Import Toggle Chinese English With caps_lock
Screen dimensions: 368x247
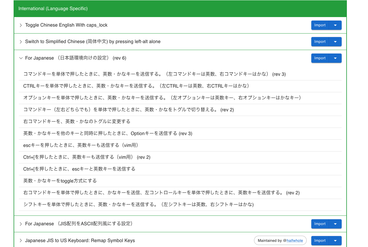point(320,25)
